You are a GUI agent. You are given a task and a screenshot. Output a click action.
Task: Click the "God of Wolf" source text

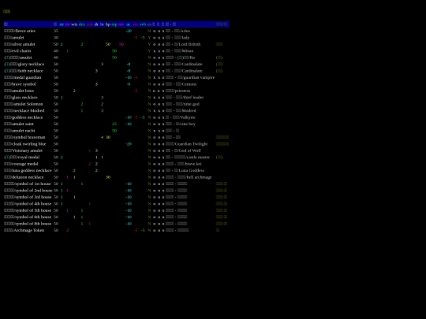(189, 150)
